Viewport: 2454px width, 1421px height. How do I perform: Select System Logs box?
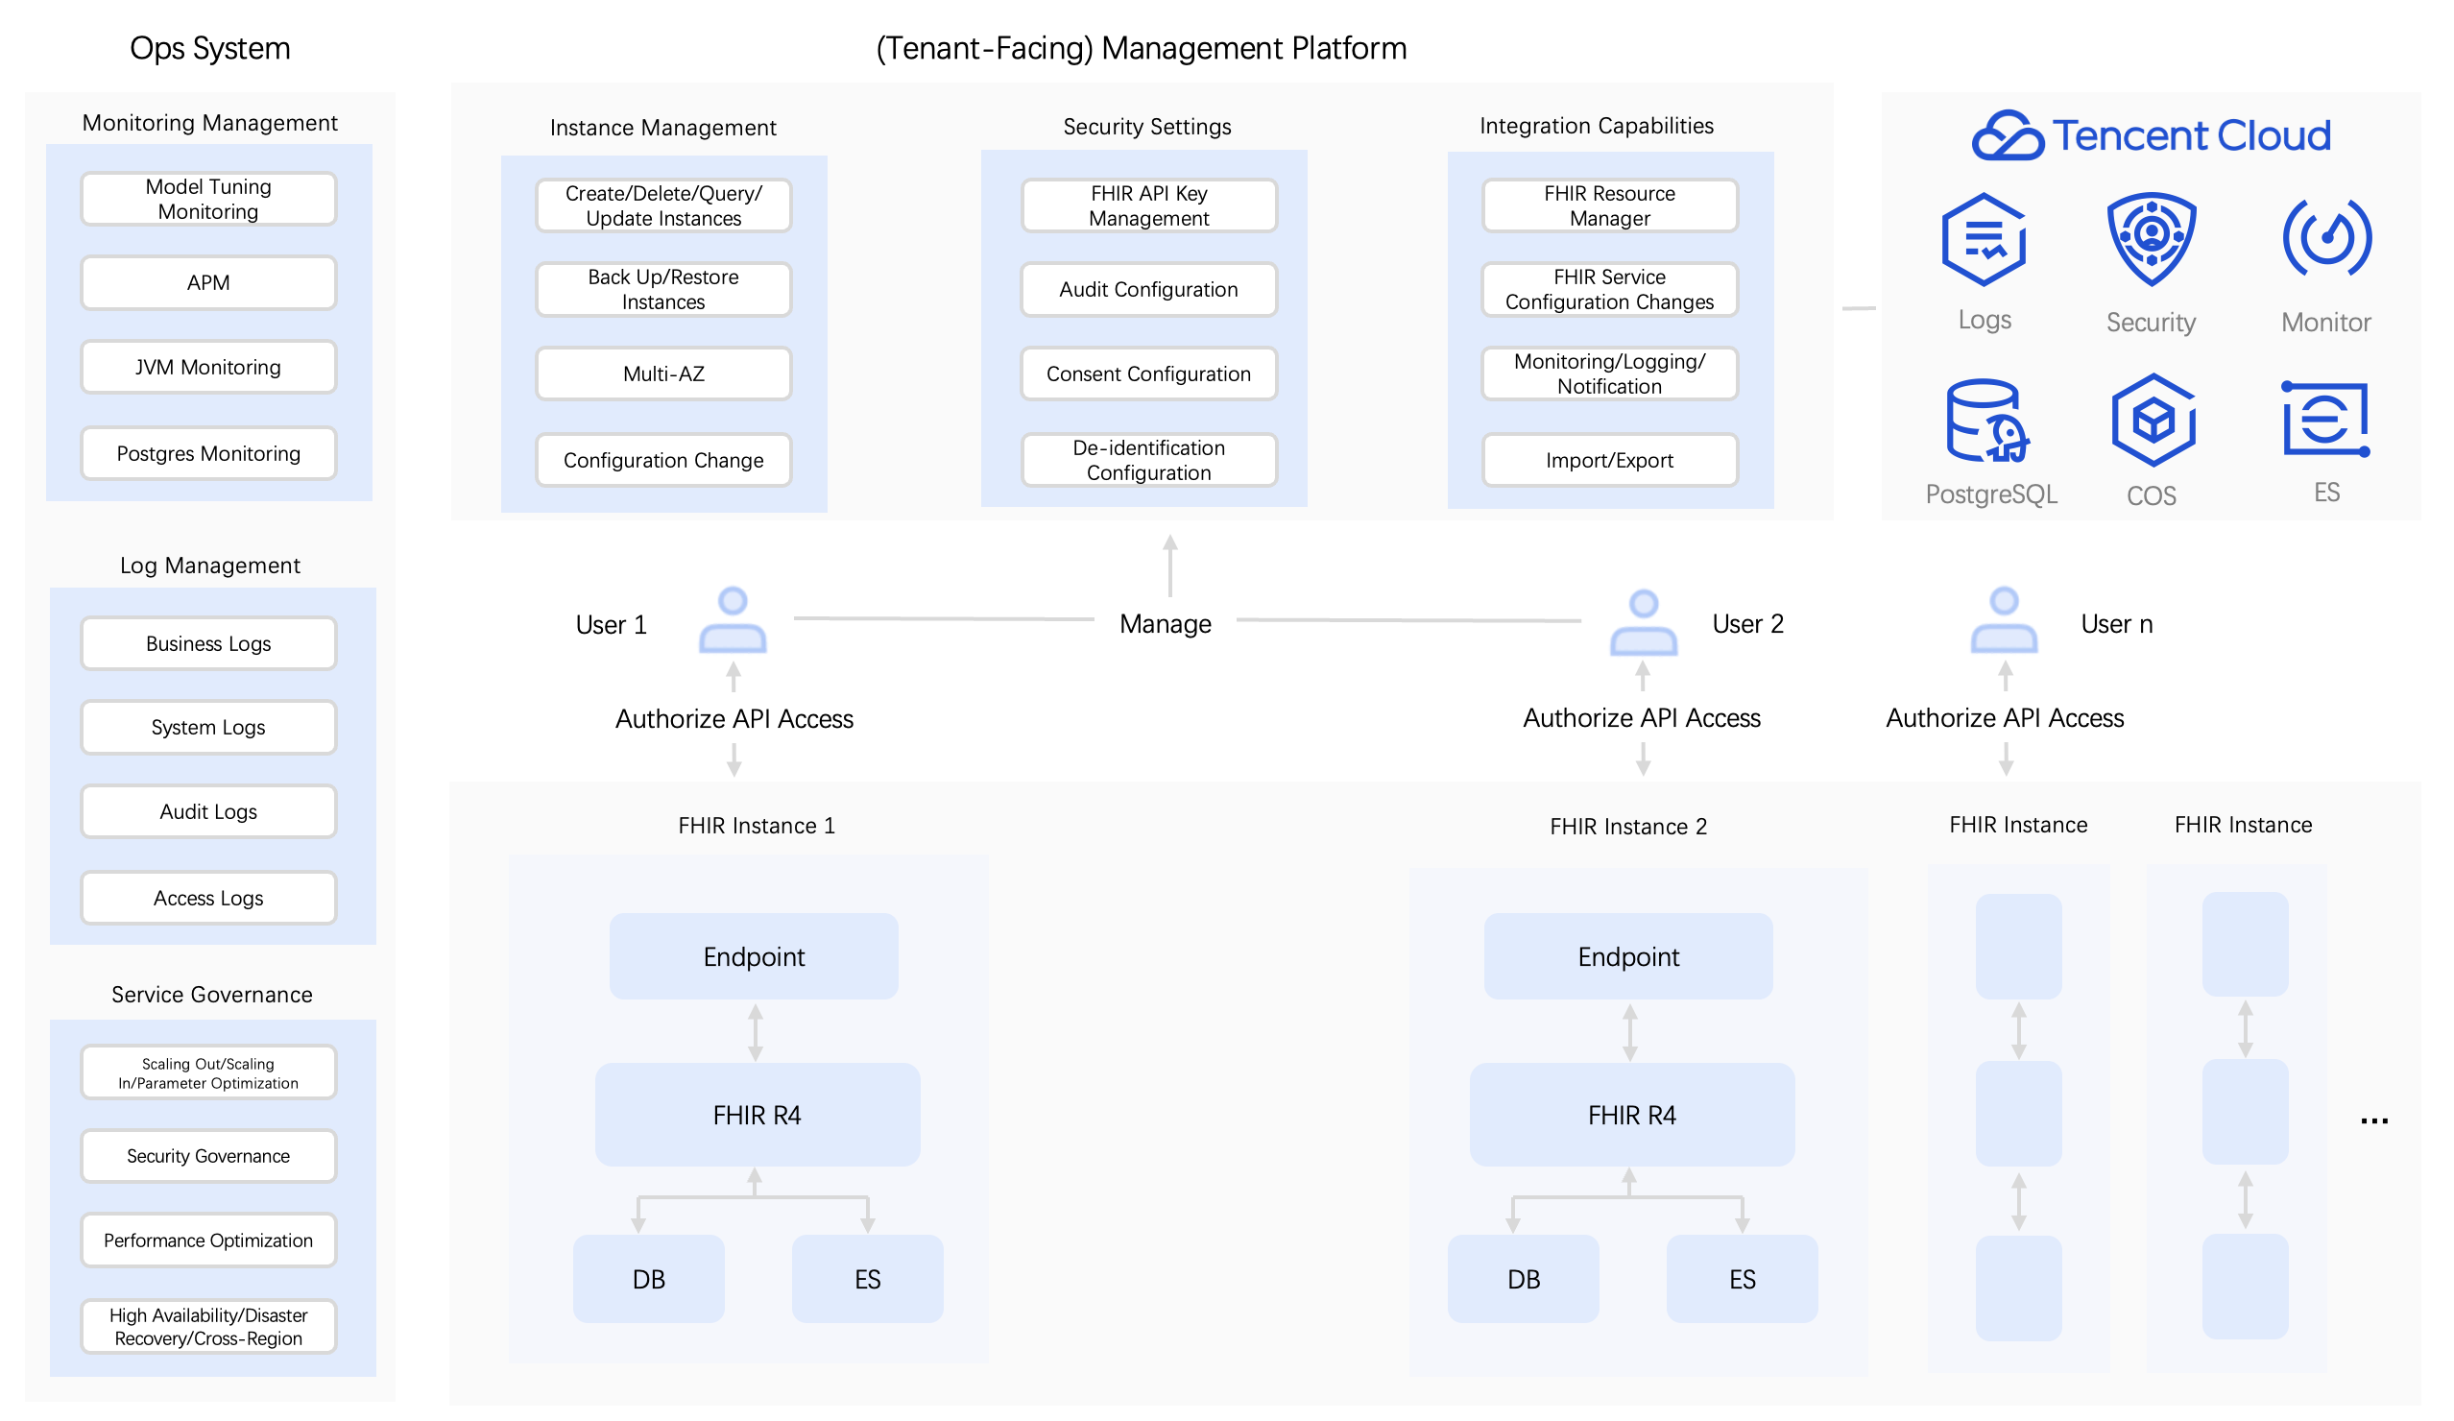[x=208, y=727]
